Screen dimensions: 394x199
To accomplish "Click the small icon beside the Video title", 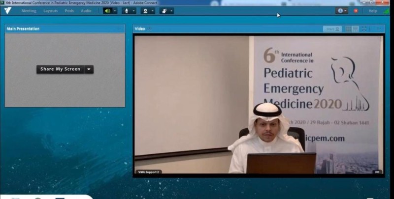I will pyautogui.click(x=150, y=29).
